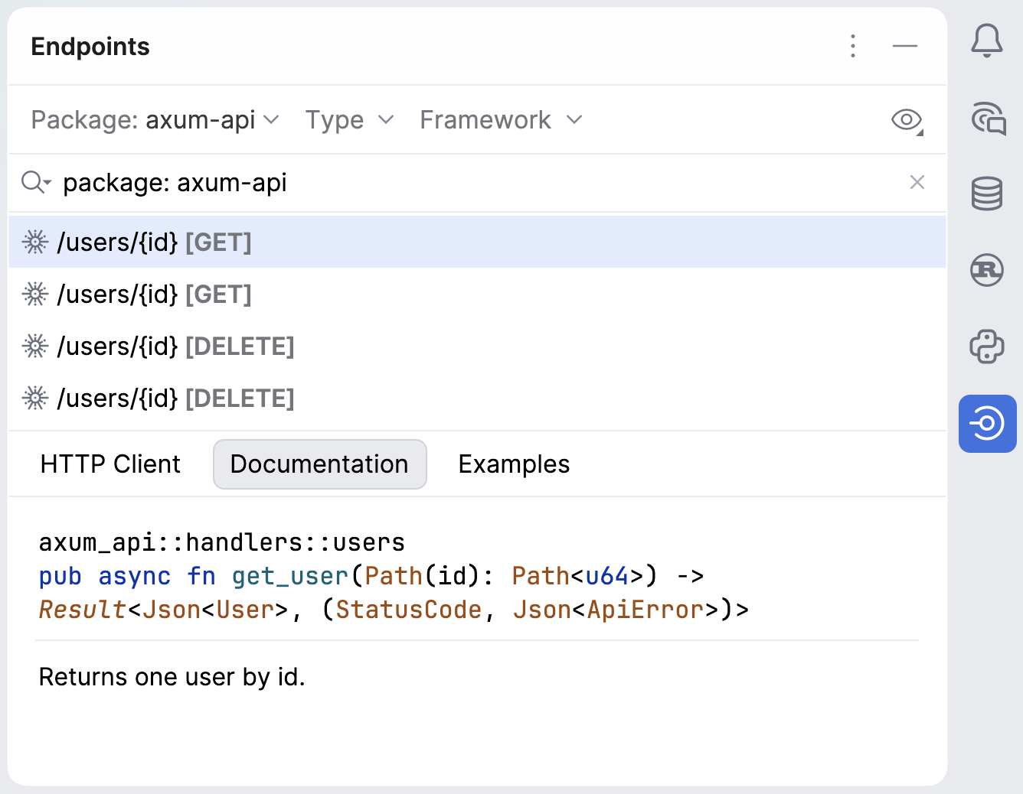This screenshot has width=1023, height=794.
Task: Select the last /users/{id} [DELETE] endpoint
Action: pyautogui.click(x=478, y=399)
